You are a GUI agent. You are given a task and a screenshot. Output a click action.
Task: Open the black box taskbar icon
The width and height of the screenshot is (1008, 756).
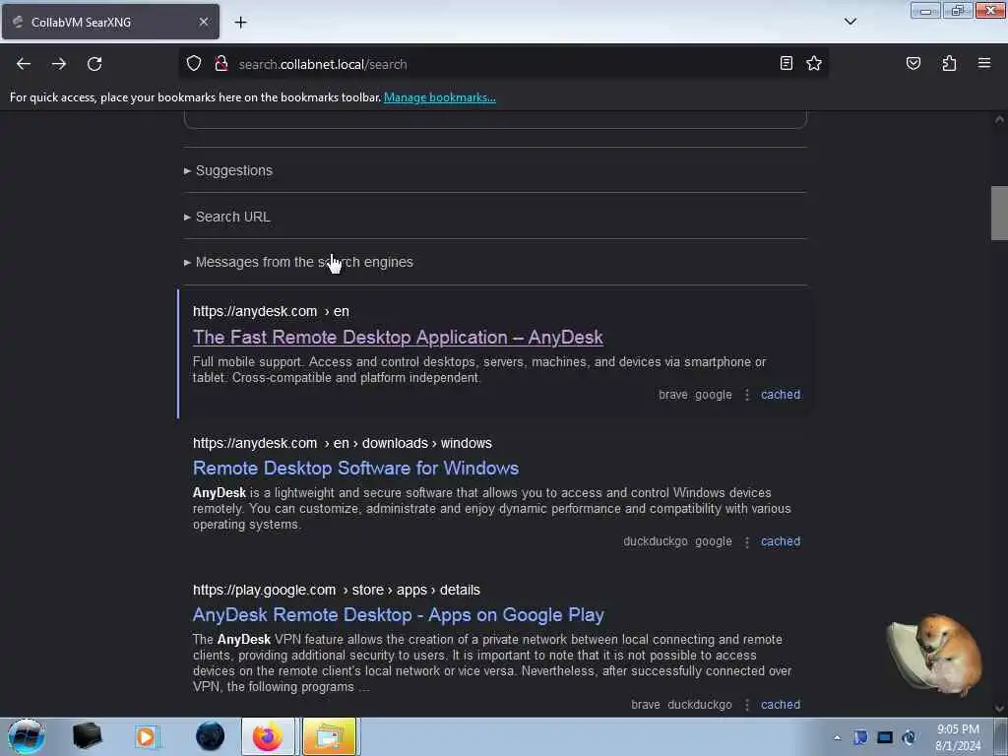[87, 736]
